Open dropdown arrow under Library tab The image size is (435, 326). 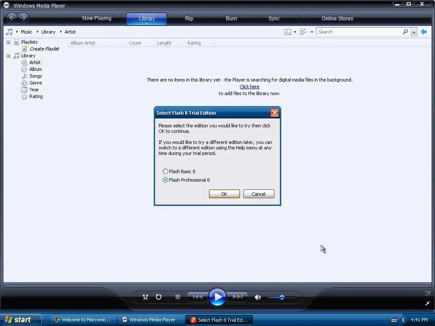tap(147, 24)
